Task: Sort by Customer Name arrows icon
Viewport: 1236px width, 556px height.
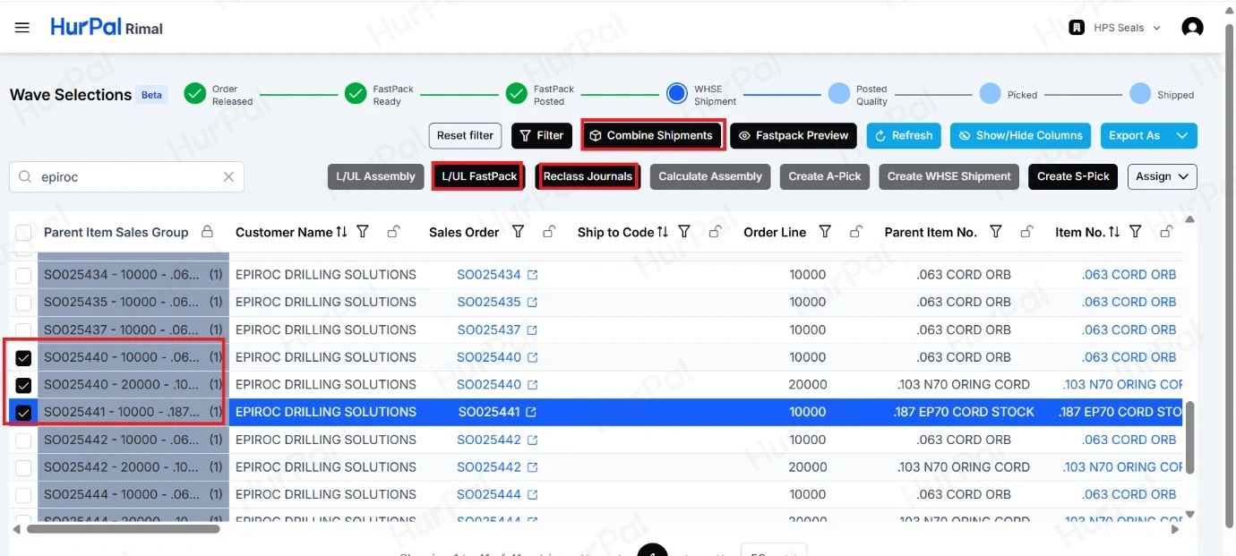Action: pyautogui.click(x=341, y=232)
